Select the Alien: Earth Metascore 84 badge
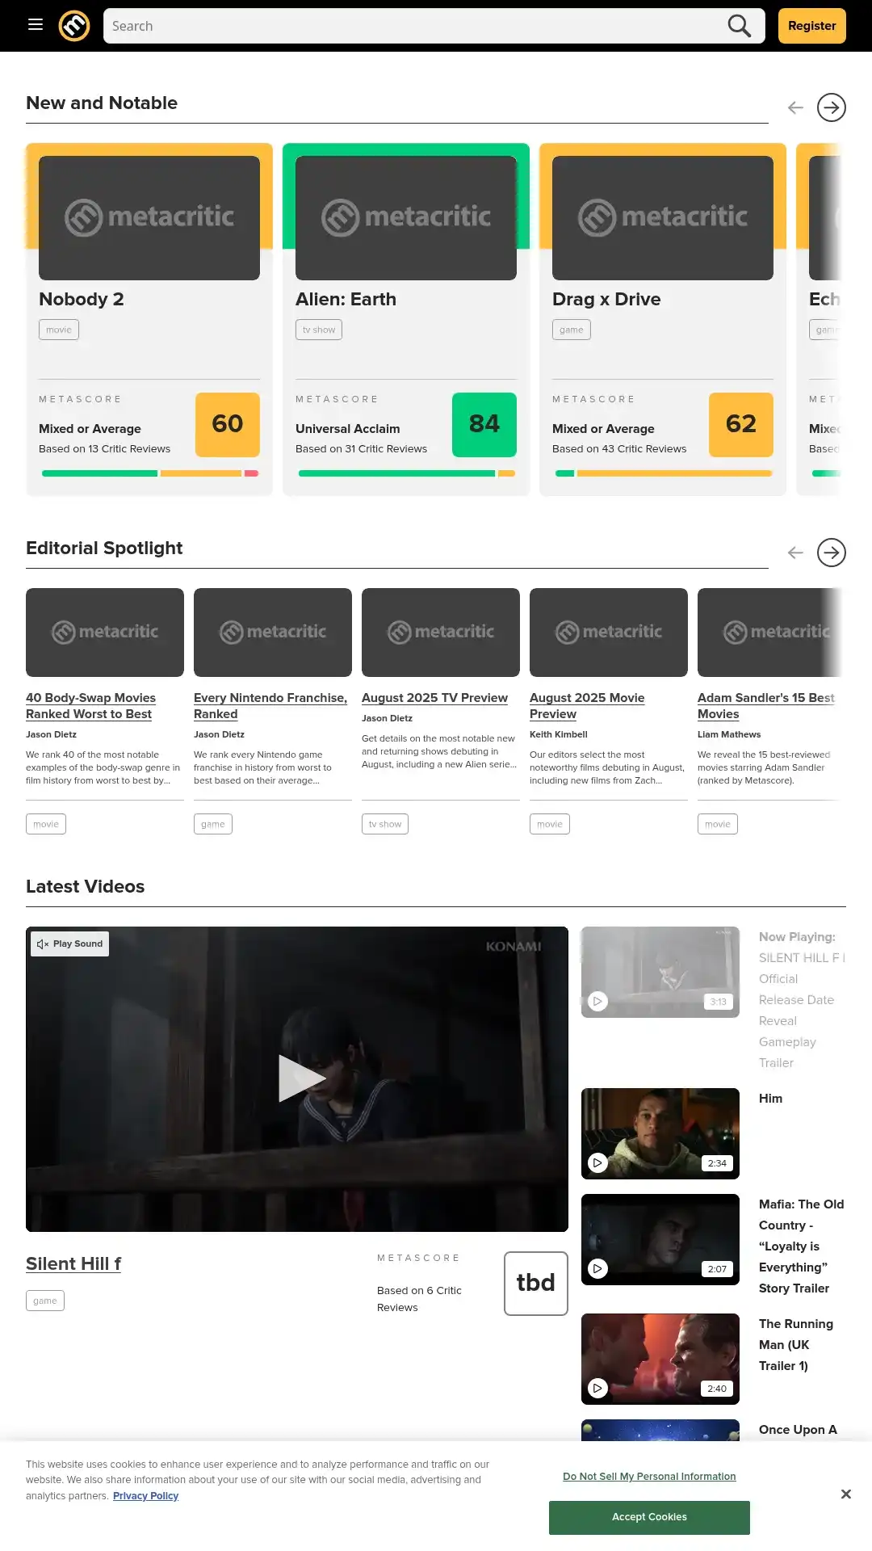This screenshot has width=872, height=1551. [x=484, y=425]
